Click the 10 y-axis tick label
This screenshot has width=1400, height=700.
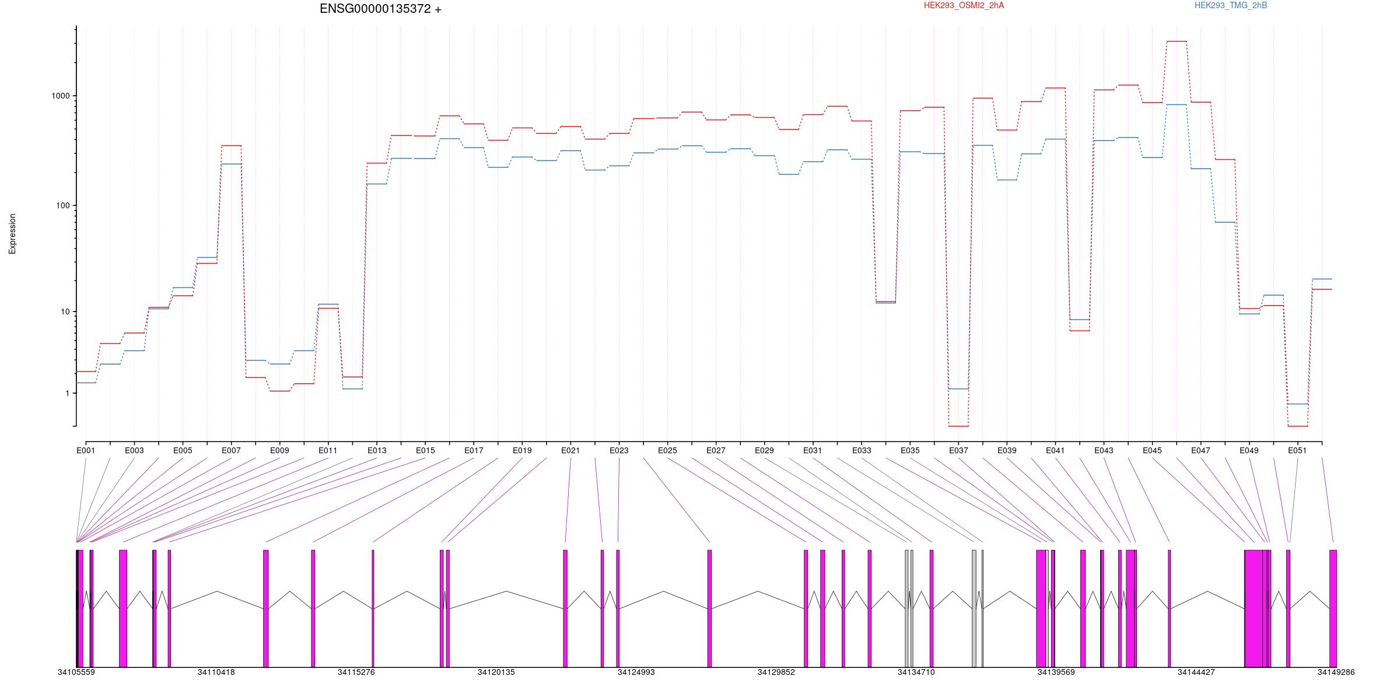[x=65, y=311]
